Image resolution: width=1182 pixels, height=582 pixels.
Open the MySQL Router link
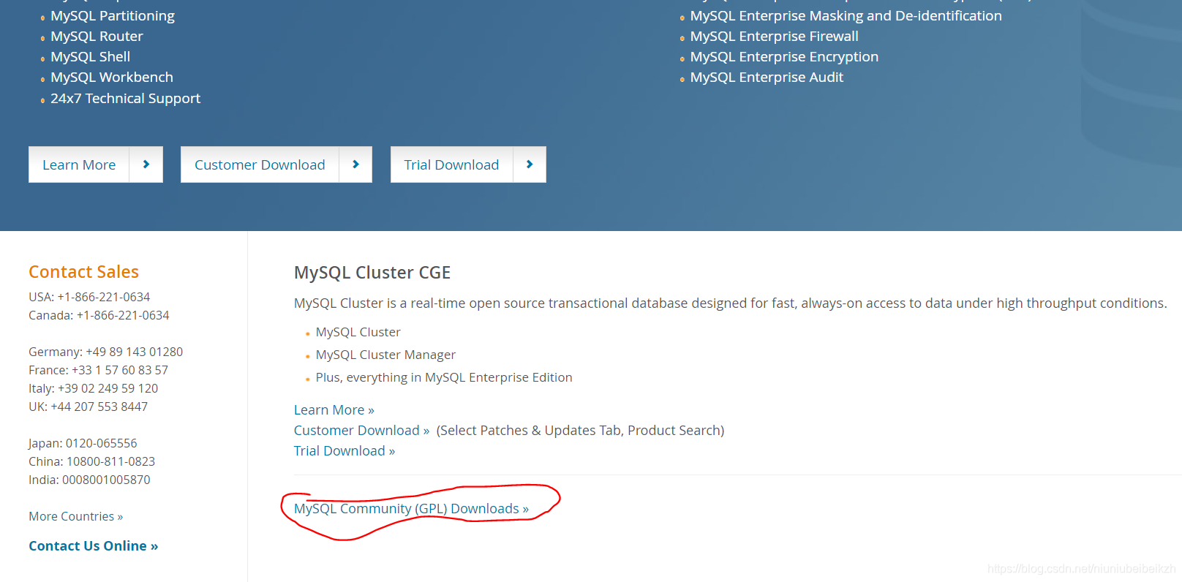click(97, 36)
